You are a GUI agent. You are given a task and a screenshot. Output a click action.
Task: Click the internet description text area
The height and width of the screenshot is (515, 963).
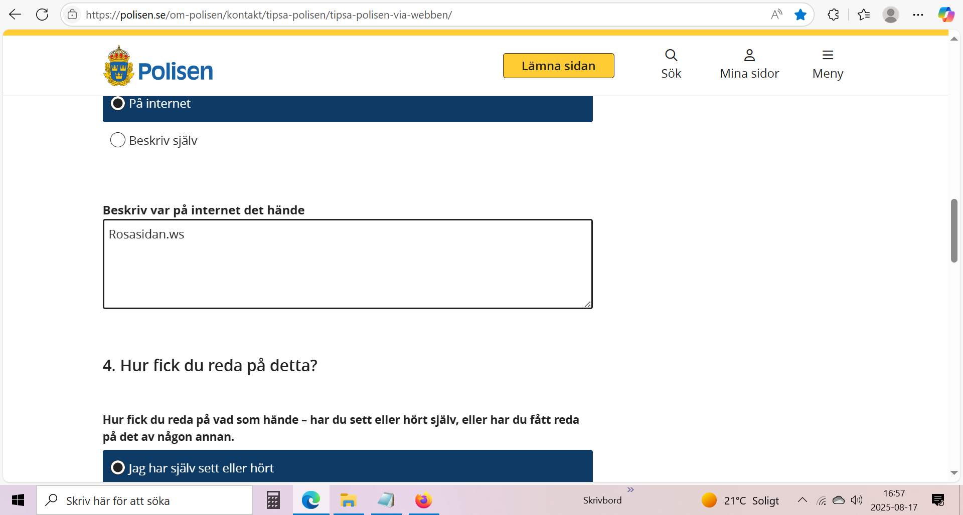point(347,264)
